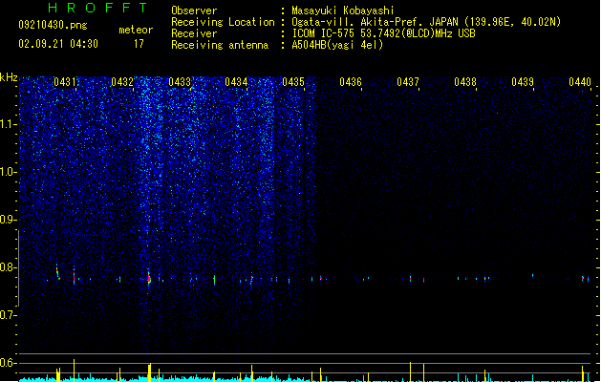Click the 1.1 kHz axis label
Screen dimensions: 601x382
pos(8,124)
